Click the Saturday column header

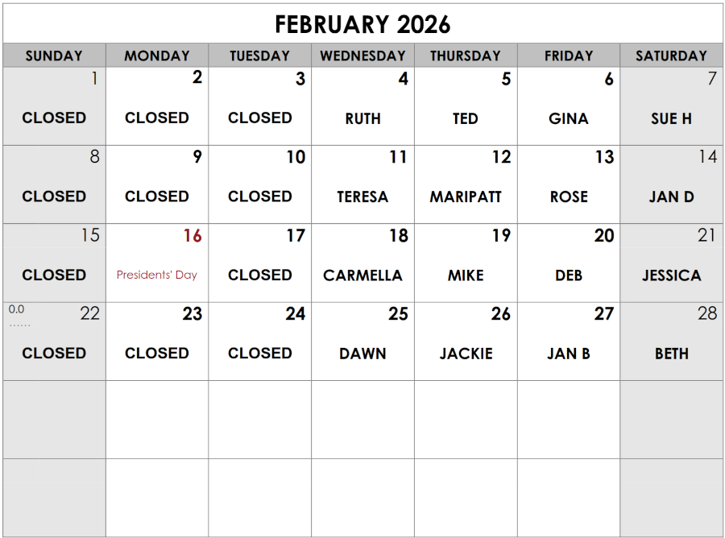point(671,56)
